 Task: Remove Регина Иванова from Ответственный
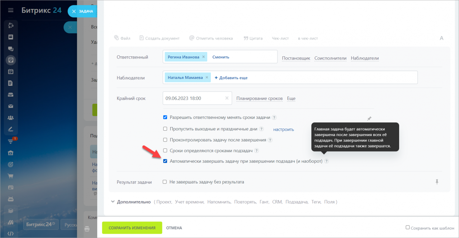(203, 57)
